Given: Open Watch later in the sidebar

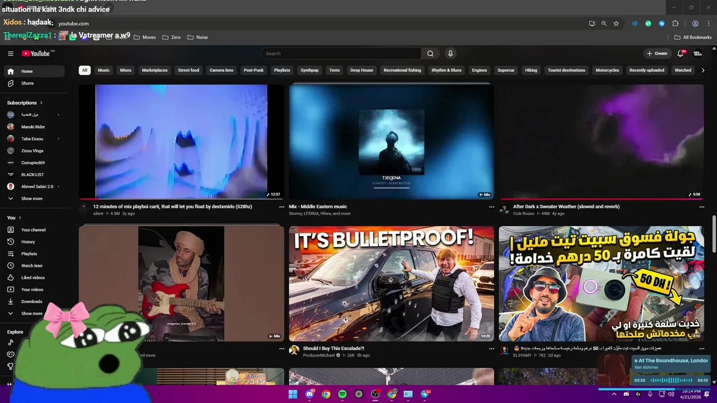Looking at the screenshot, I should [x=32, y=266].
